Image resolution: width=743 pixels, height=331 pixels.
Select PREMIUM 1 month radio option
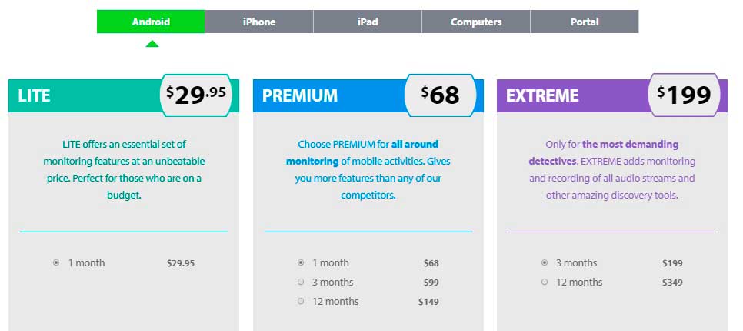(301, 262)
